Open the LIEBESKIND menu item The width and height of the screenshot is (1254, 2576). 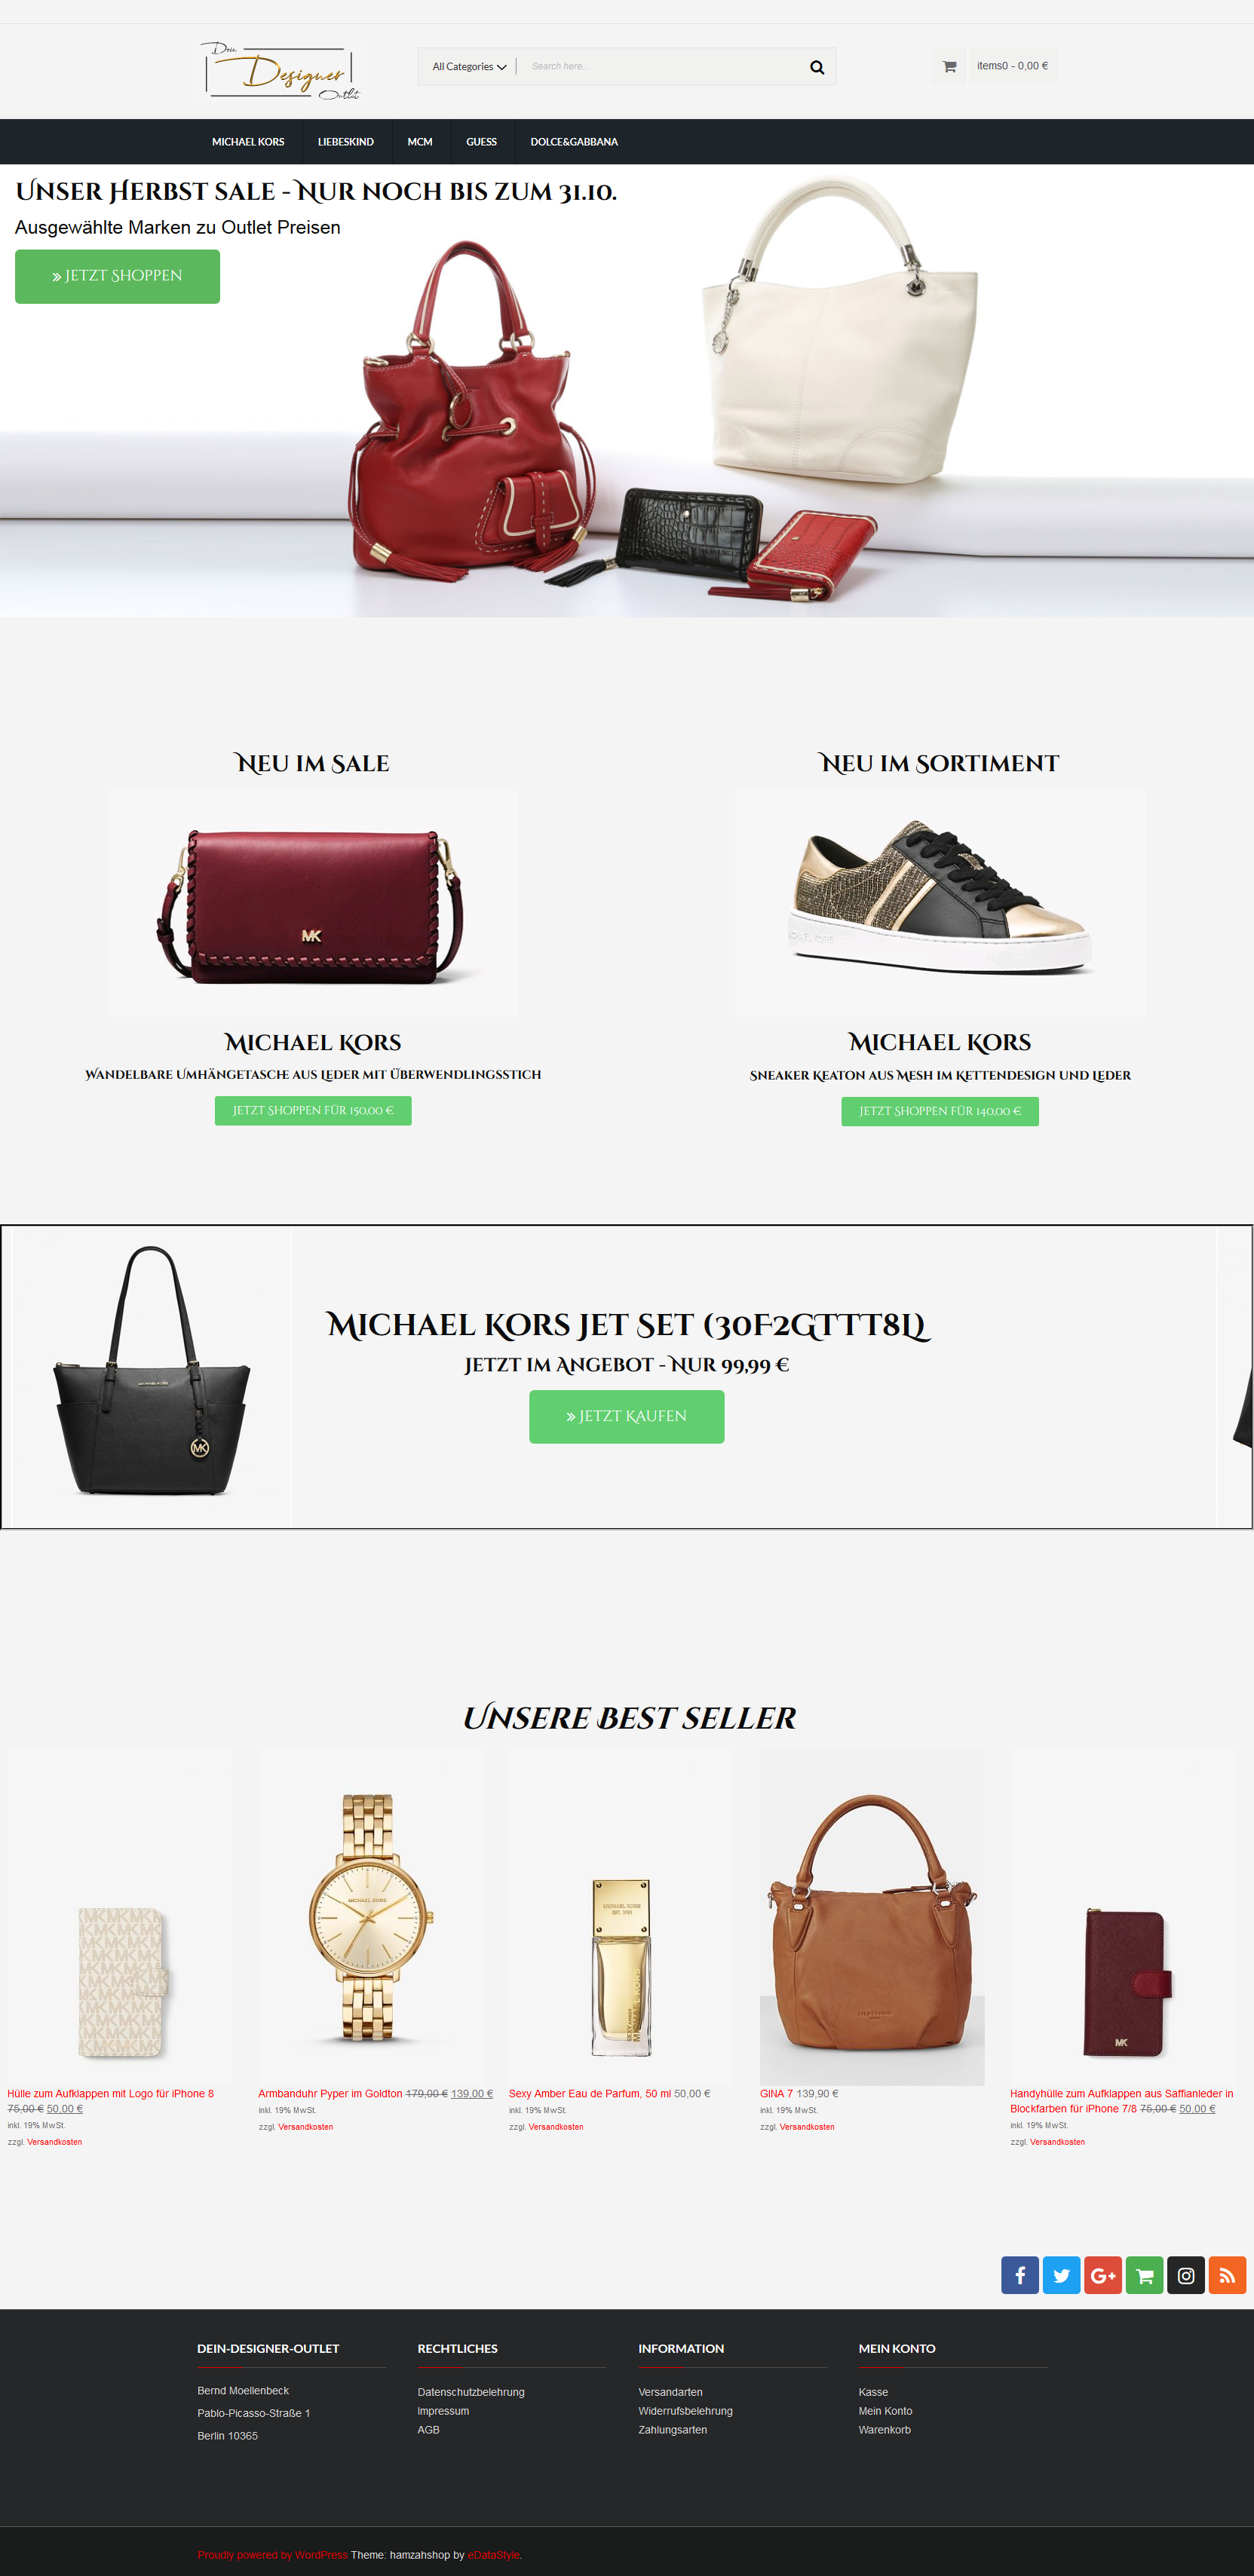[x=345, y=142]
